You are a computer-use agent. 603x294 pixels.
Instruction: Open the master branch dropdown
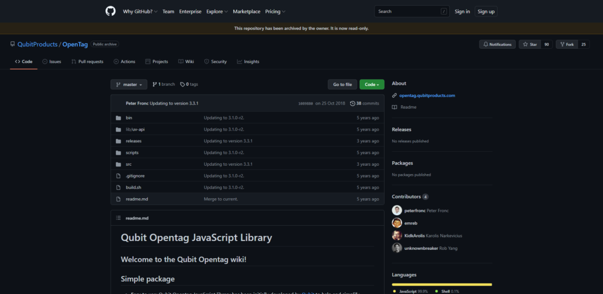pos(129,85)
